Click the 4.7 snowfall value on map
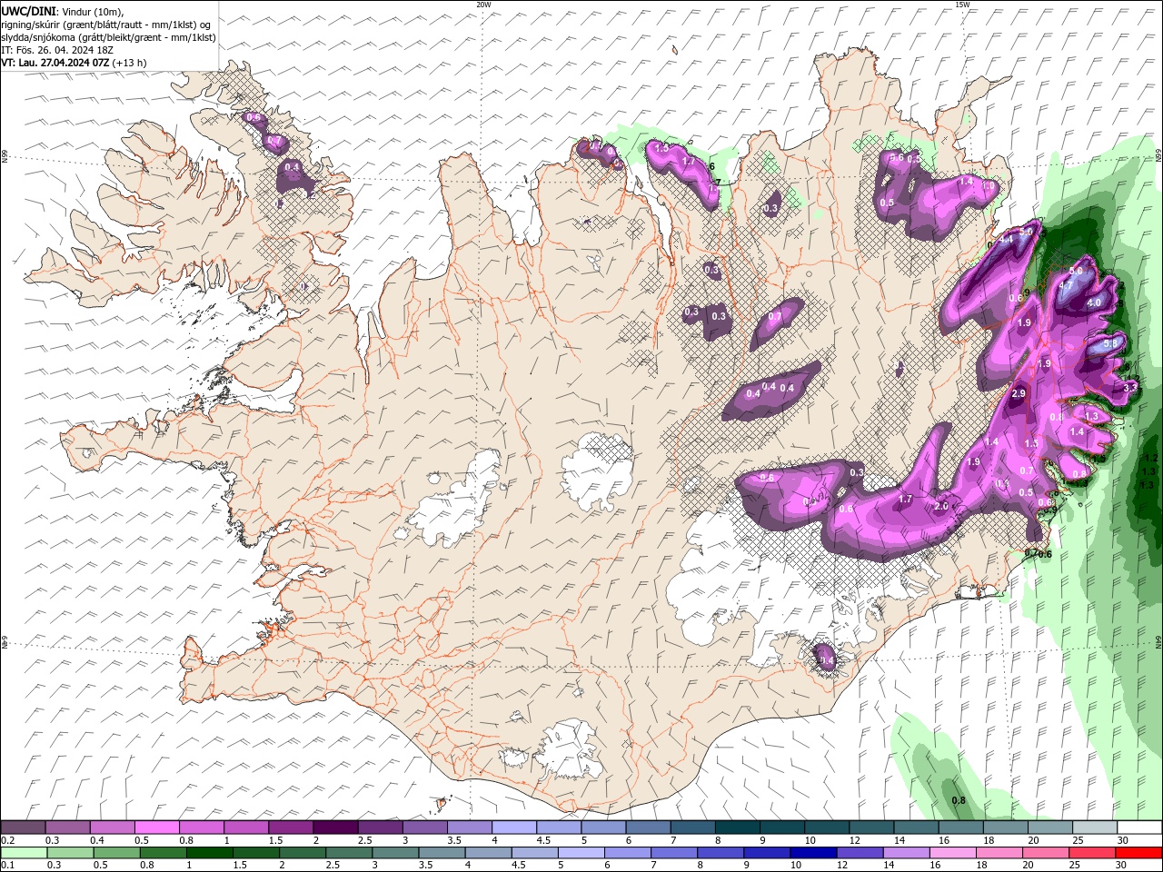1163x872 pixels. 1067,284
